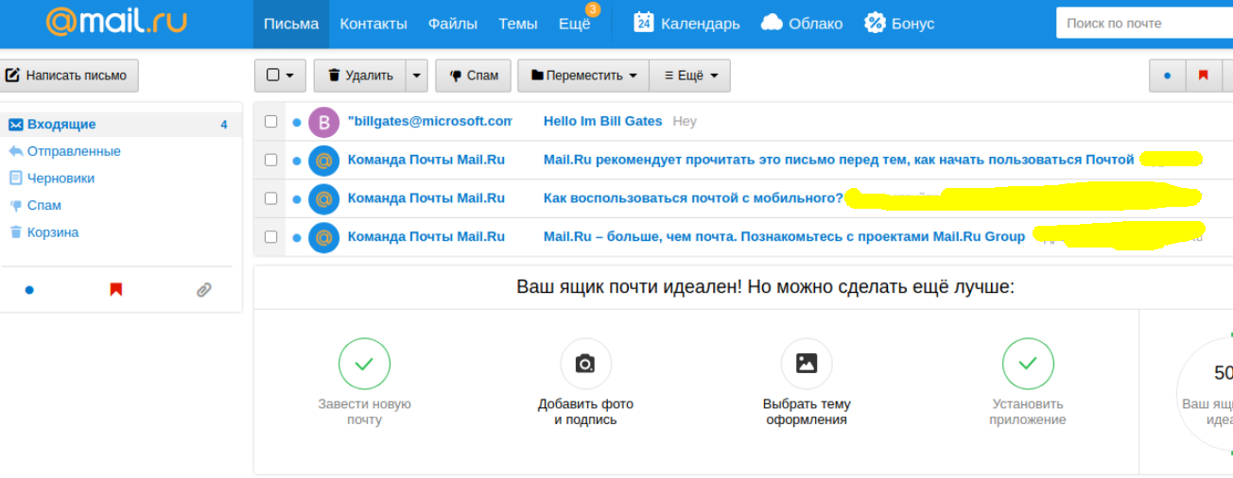Open dropdown arrow next to Удалить
The width and height of the screenshot is (1233, 478).
tap(417, 76)
